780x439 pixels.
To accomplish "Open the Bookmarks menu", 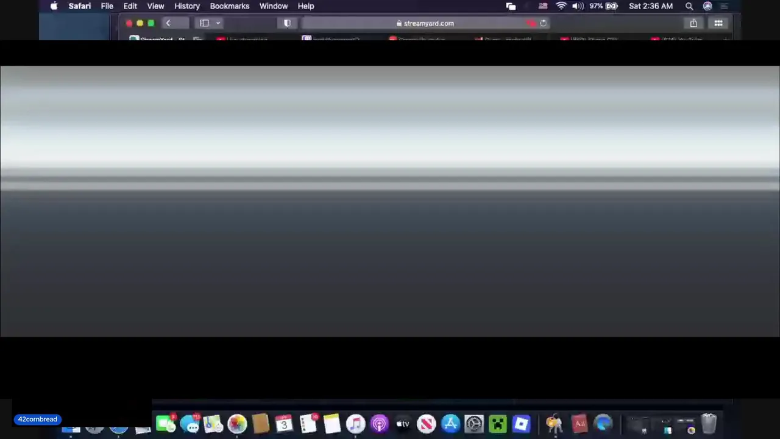I will point(230,6).
